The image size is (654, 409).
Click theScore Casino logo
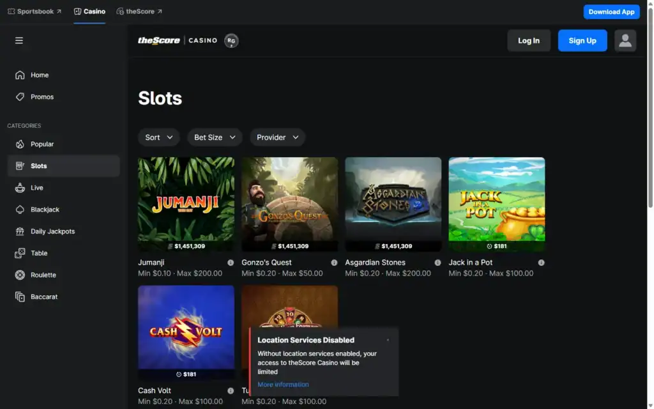coord(178,40)
